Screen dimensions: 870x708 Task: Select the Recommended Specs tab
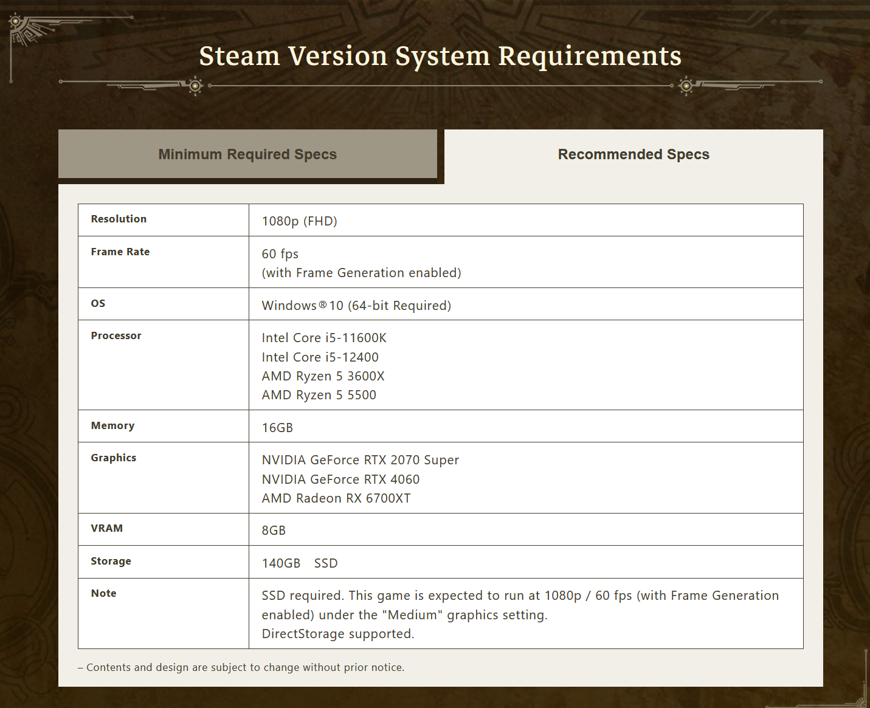pyautogui.click(x=633, y=154)
